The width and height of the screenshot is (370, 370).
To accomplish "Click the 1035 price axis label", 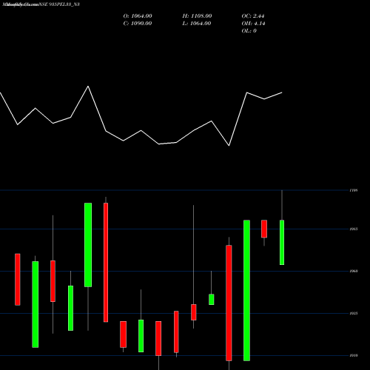I will click(354, 314).
